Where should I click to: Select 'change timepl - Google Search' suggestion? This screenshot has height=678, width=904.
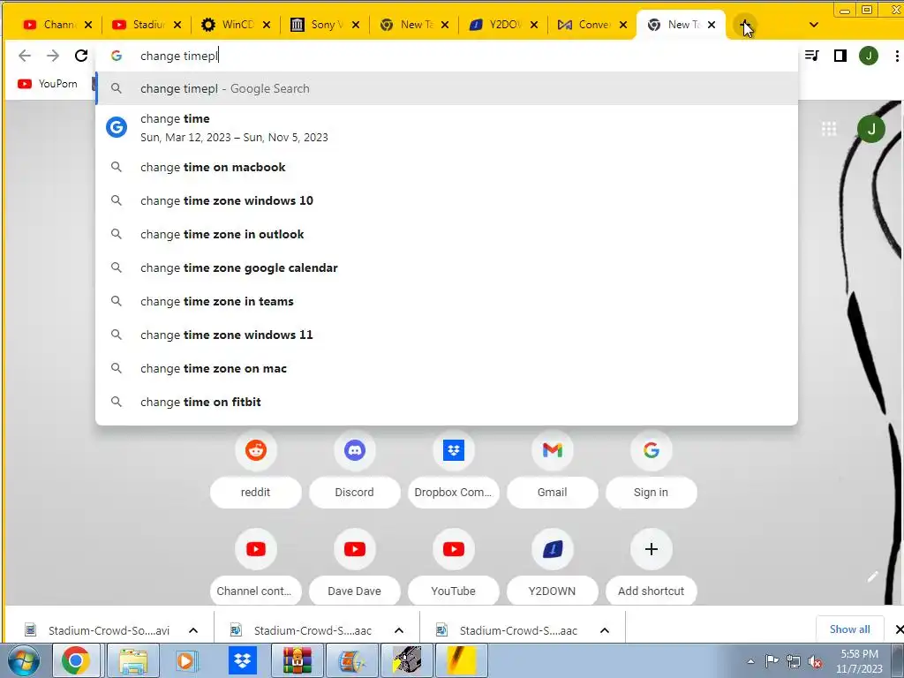click(447, 88)
